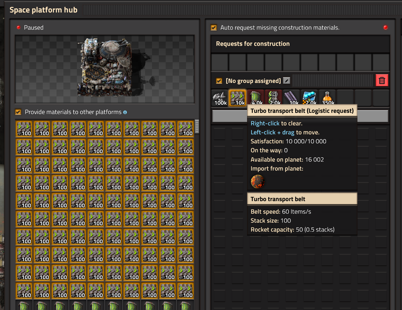
Task: Click the Vulcanus planet icon in tooltip
Action: [258, 181]
